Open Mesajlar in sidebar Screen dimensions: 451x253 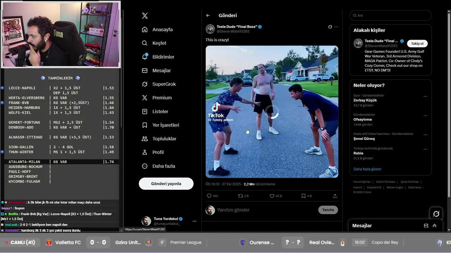156,71
